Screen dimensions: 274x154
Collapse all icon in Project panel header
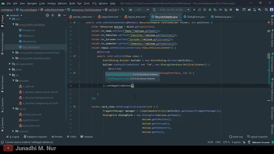pos(53,15)
